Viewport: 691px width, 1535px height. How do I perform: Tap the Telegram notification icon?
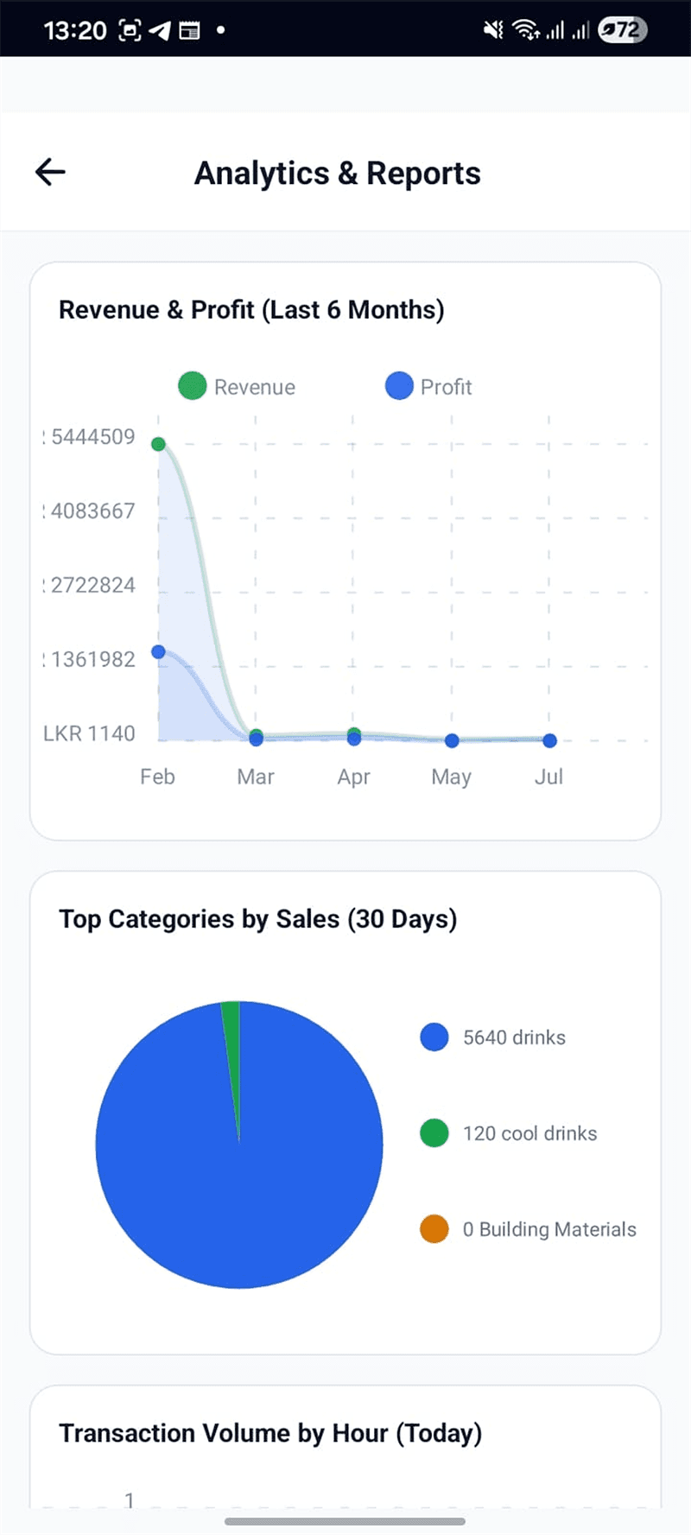pos(161,31)
